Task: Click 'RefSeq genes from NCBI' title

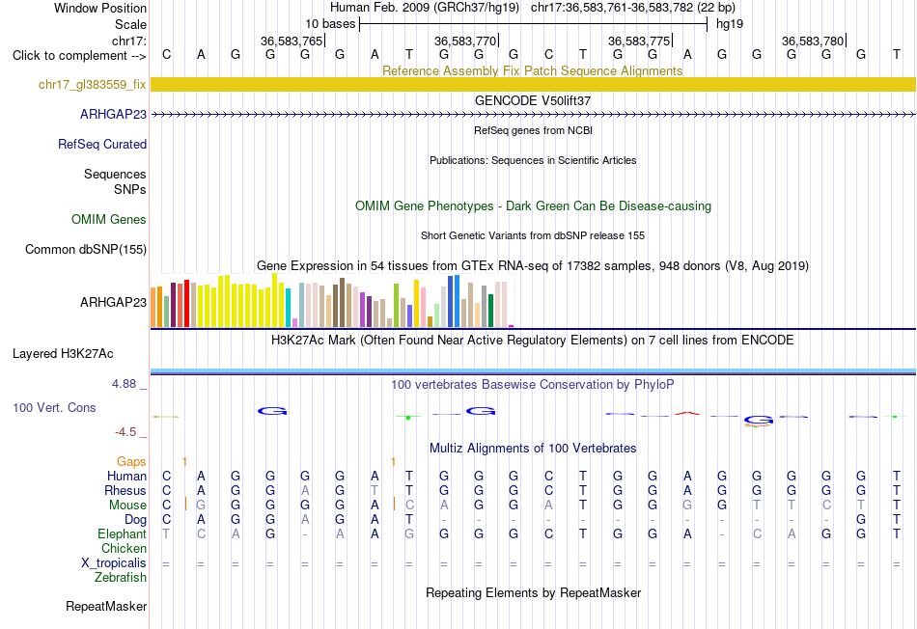Action: [534, 130]
